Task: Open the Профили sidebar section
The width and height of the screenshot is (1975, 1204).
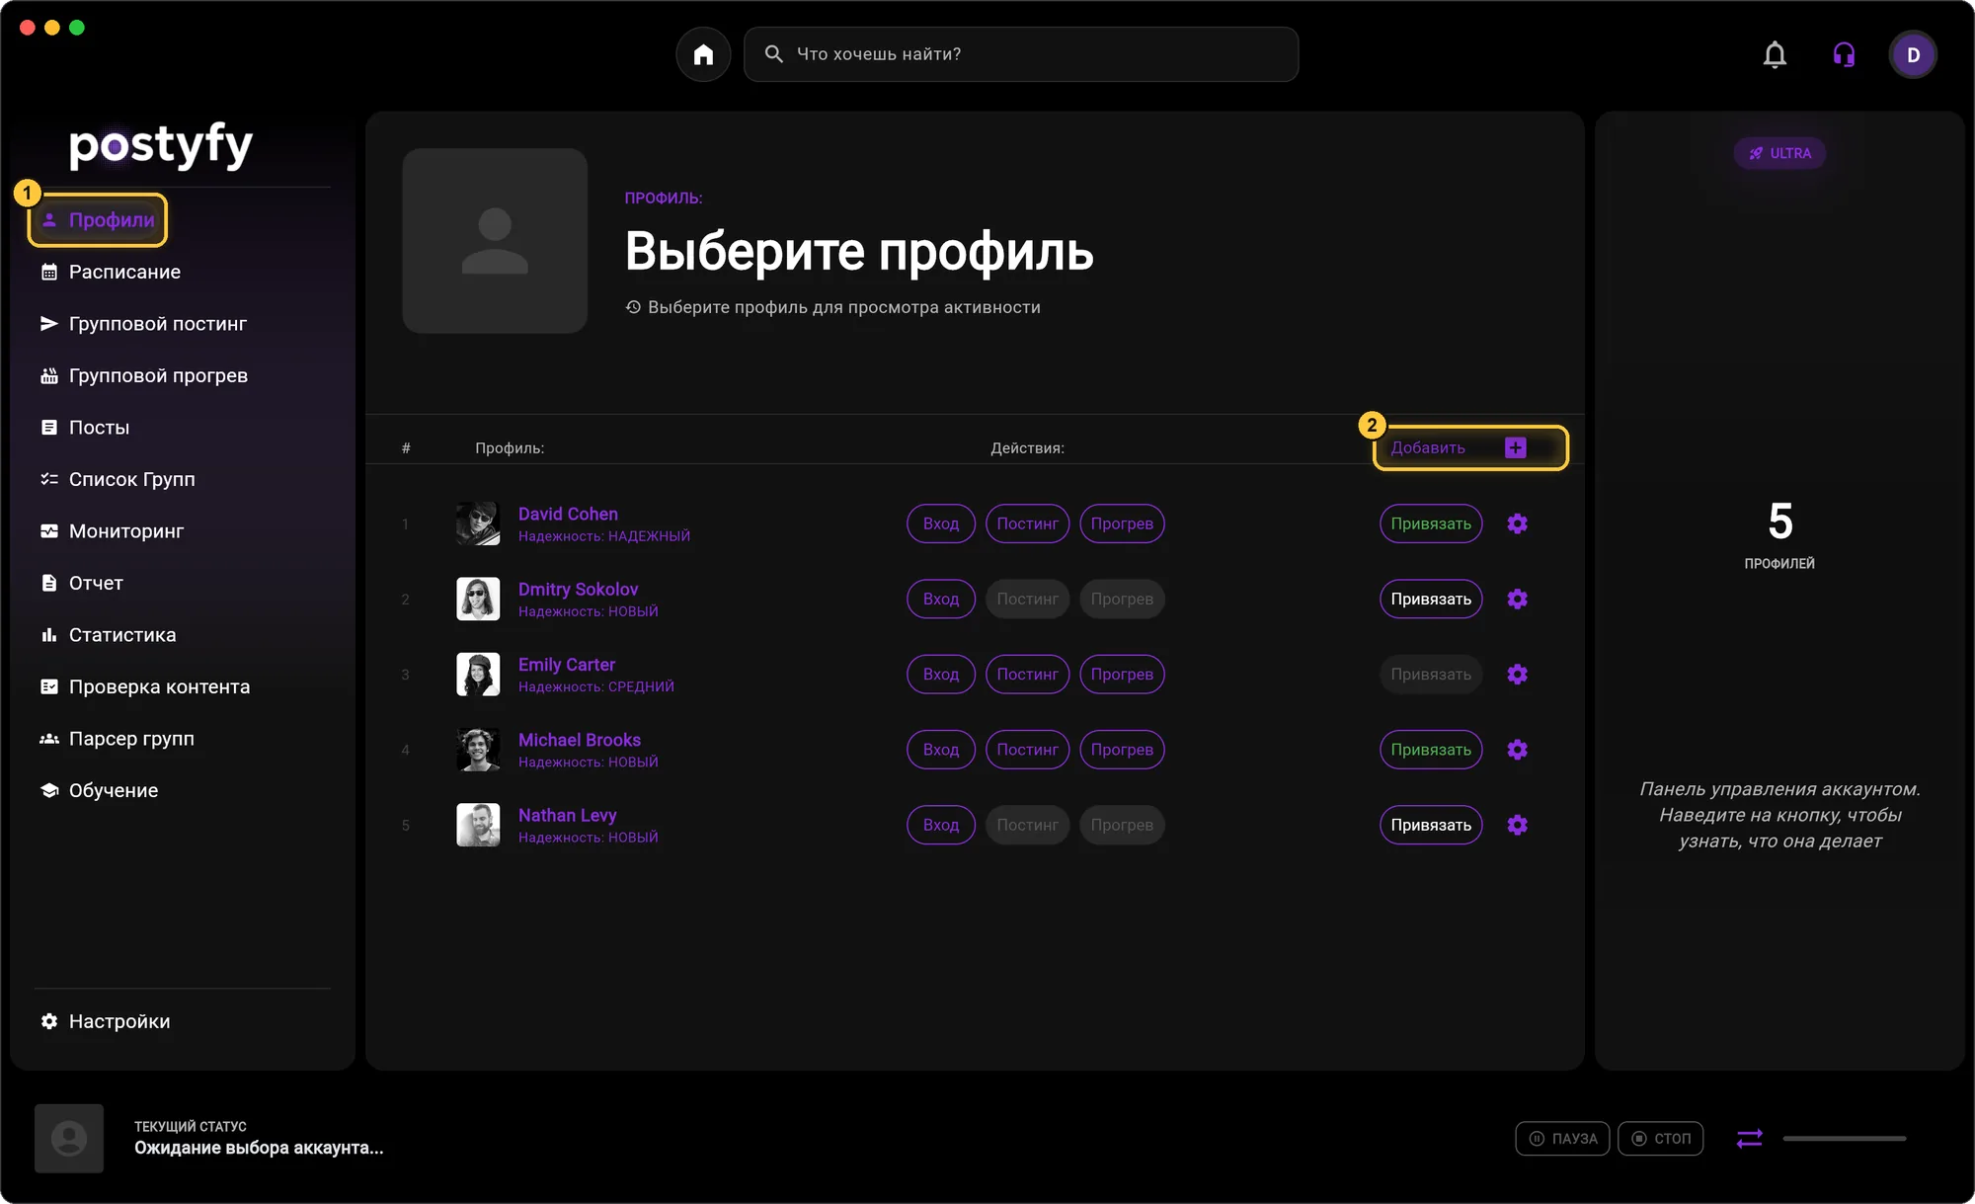Action: pyautogui.click(x=98, y=220)
